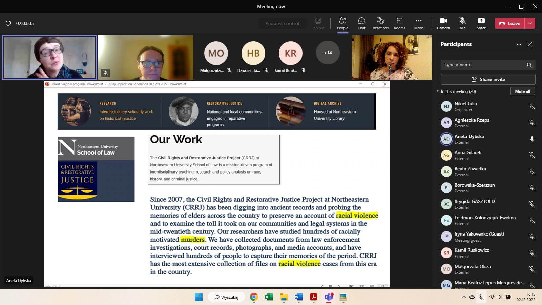The image size is (542, 305).
Task: Click the Pop out button
Action: click(x=318, y=23)
